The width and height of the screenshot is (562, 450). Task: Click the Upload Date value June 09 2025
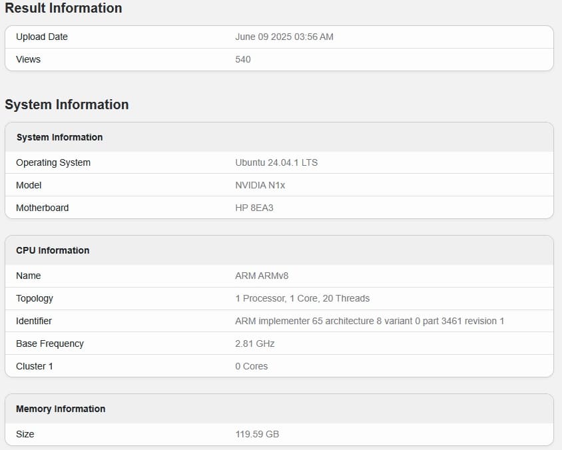tap(284, 37)
